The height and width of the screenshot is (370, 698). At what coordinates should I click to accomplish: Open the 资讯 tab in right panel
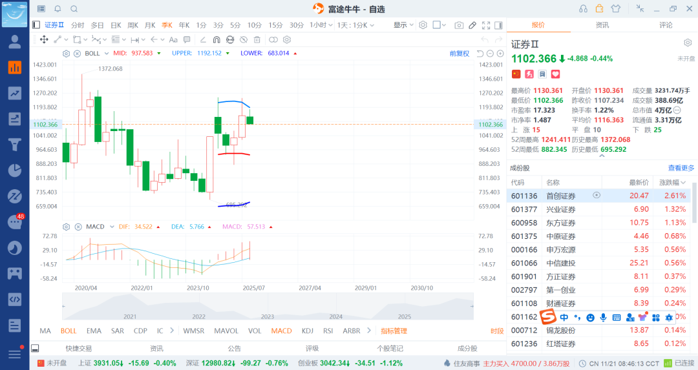(602, 25)
